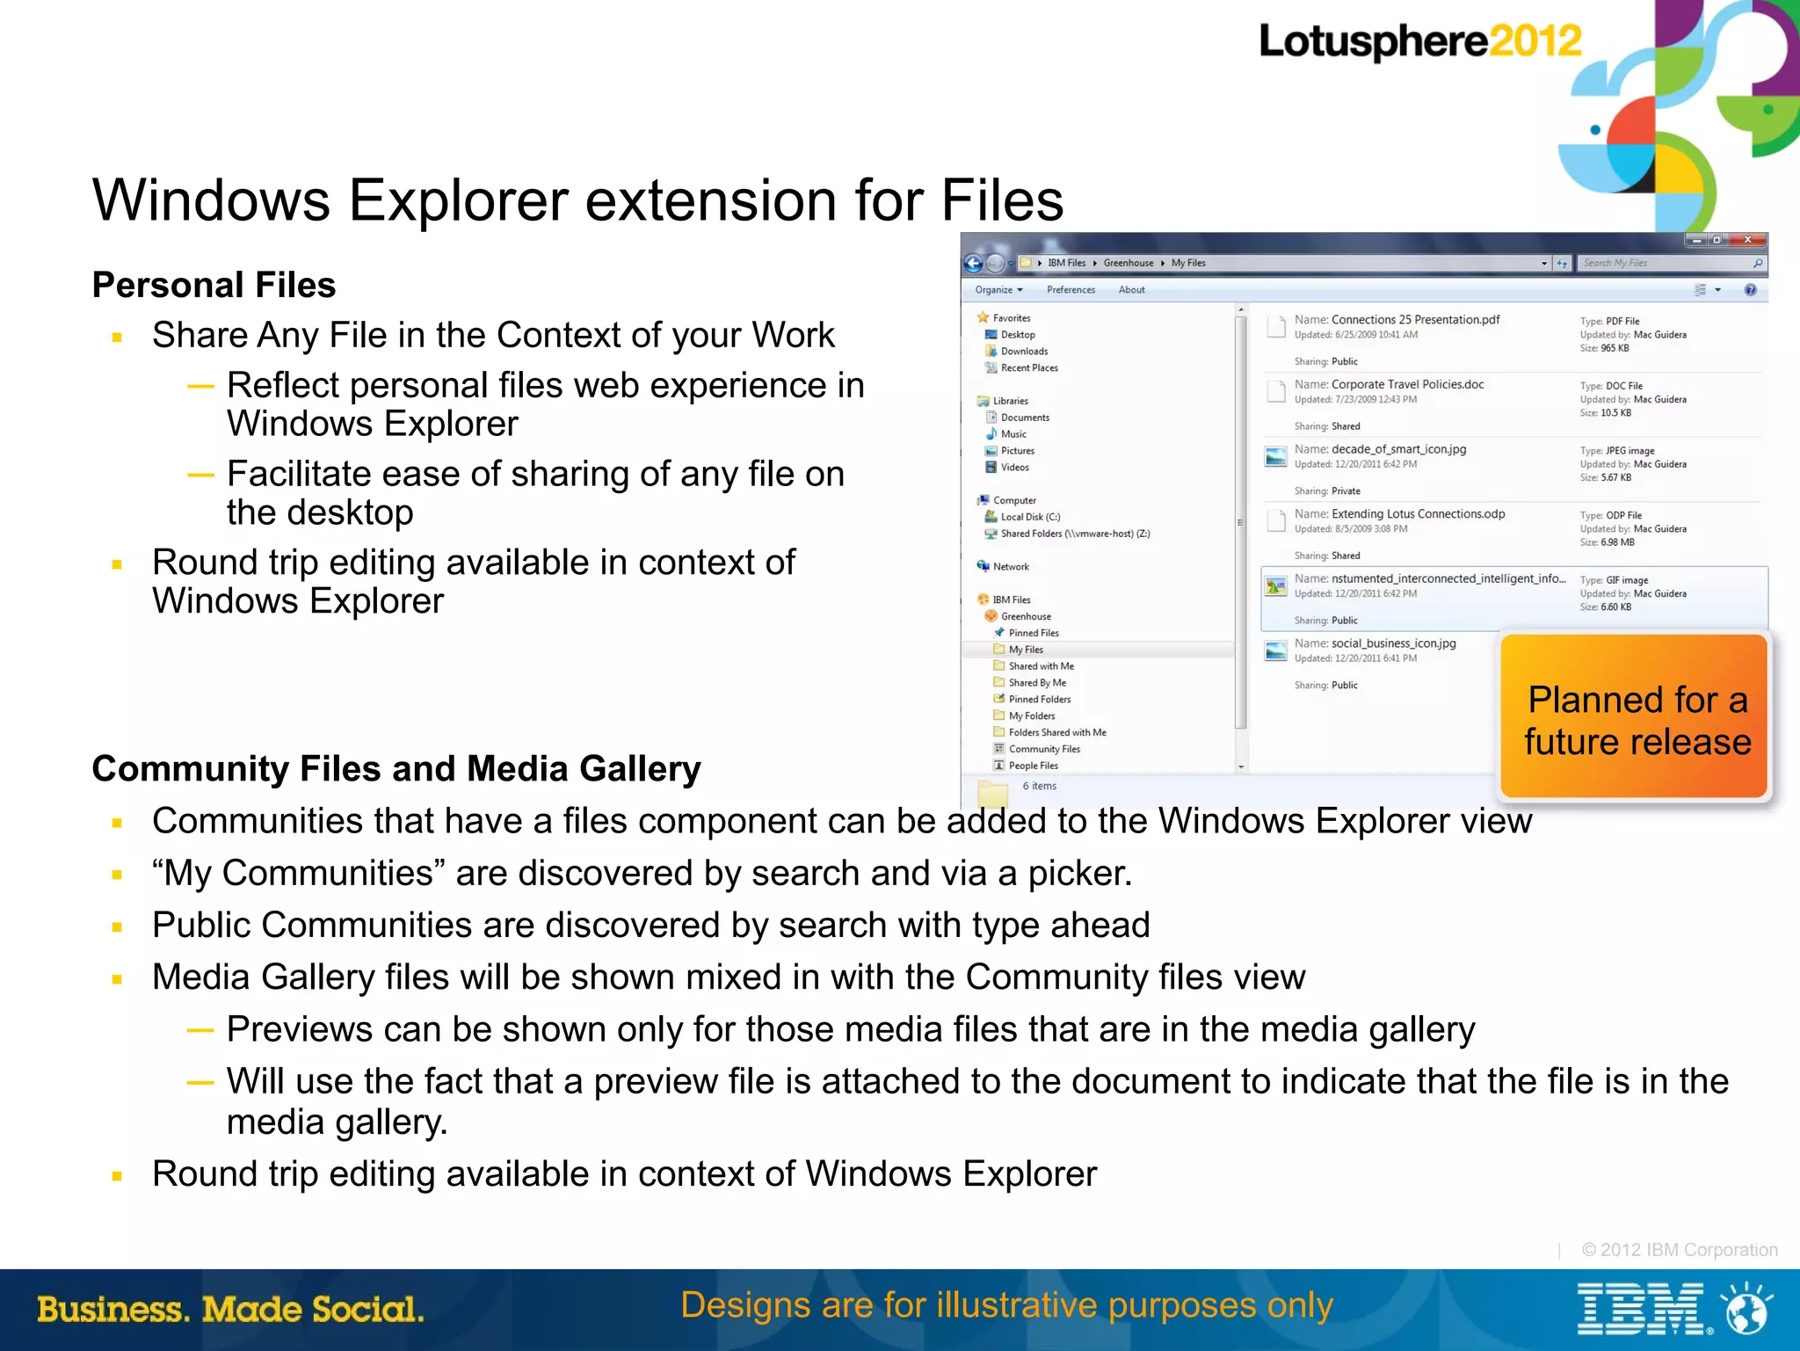Click the decade_of_smart_icon.jpg thumbnail
Viewport: 1800px width, 1351px height.
click(x=1276, y=456)
